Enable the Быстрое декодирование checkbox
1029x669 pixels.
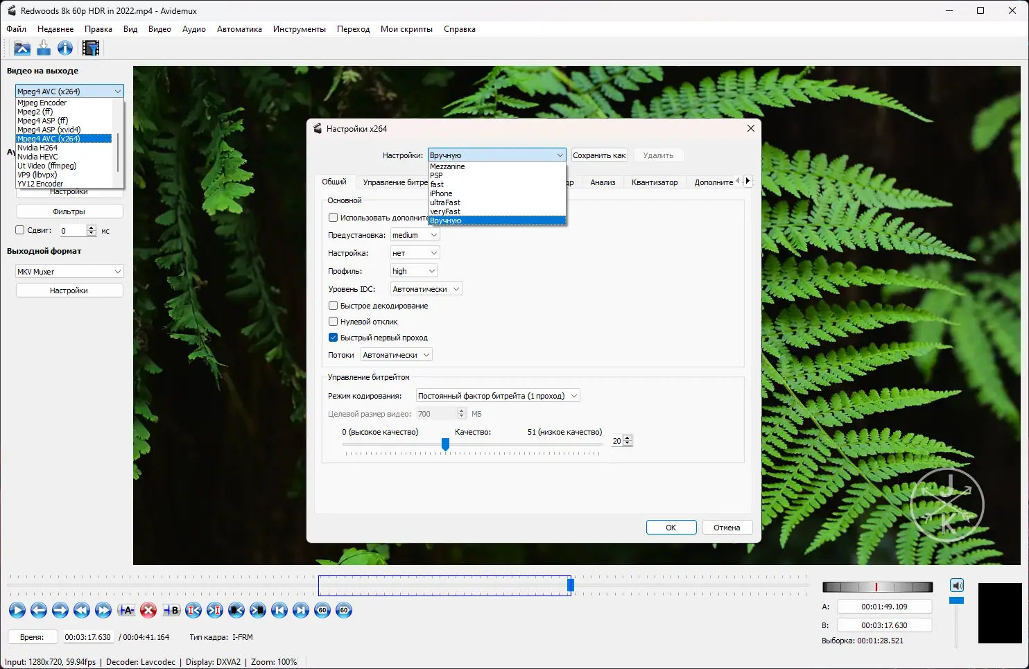coord(334,306)
